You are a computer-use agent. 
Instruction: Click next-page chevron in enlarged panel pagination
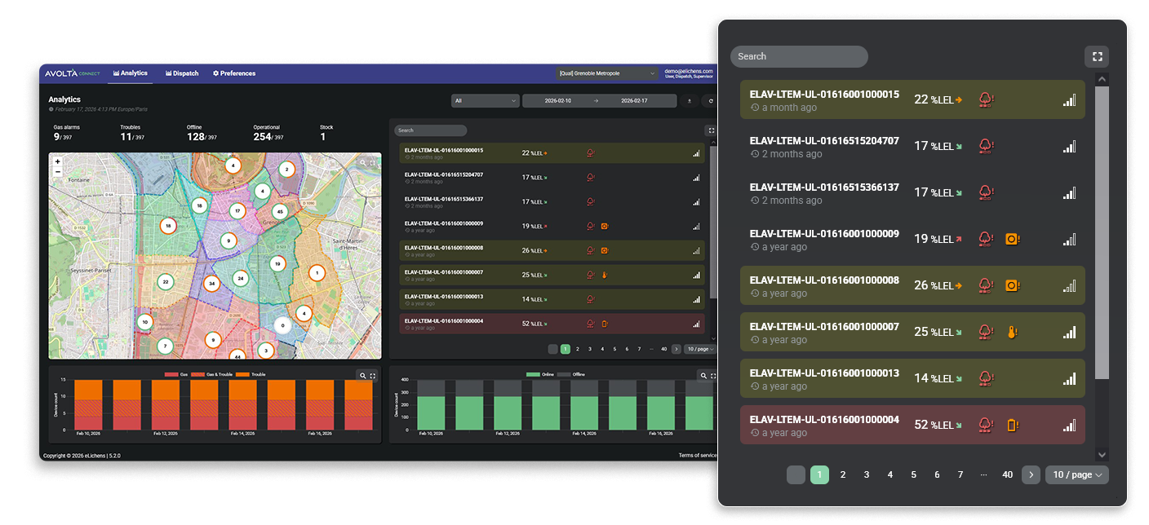[1031, 474]
